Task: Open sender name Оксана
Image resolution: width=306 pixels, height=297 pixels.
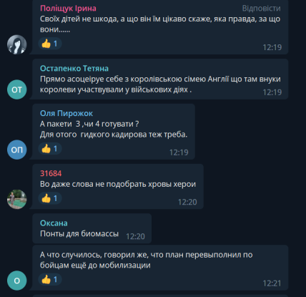Action: point(54,223)
